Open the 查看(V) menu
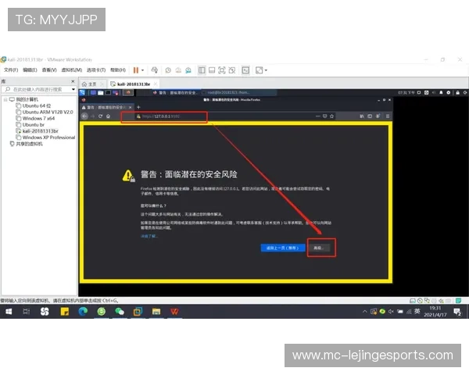This screenshot has height=375, width=469. [x=49, y=70]
